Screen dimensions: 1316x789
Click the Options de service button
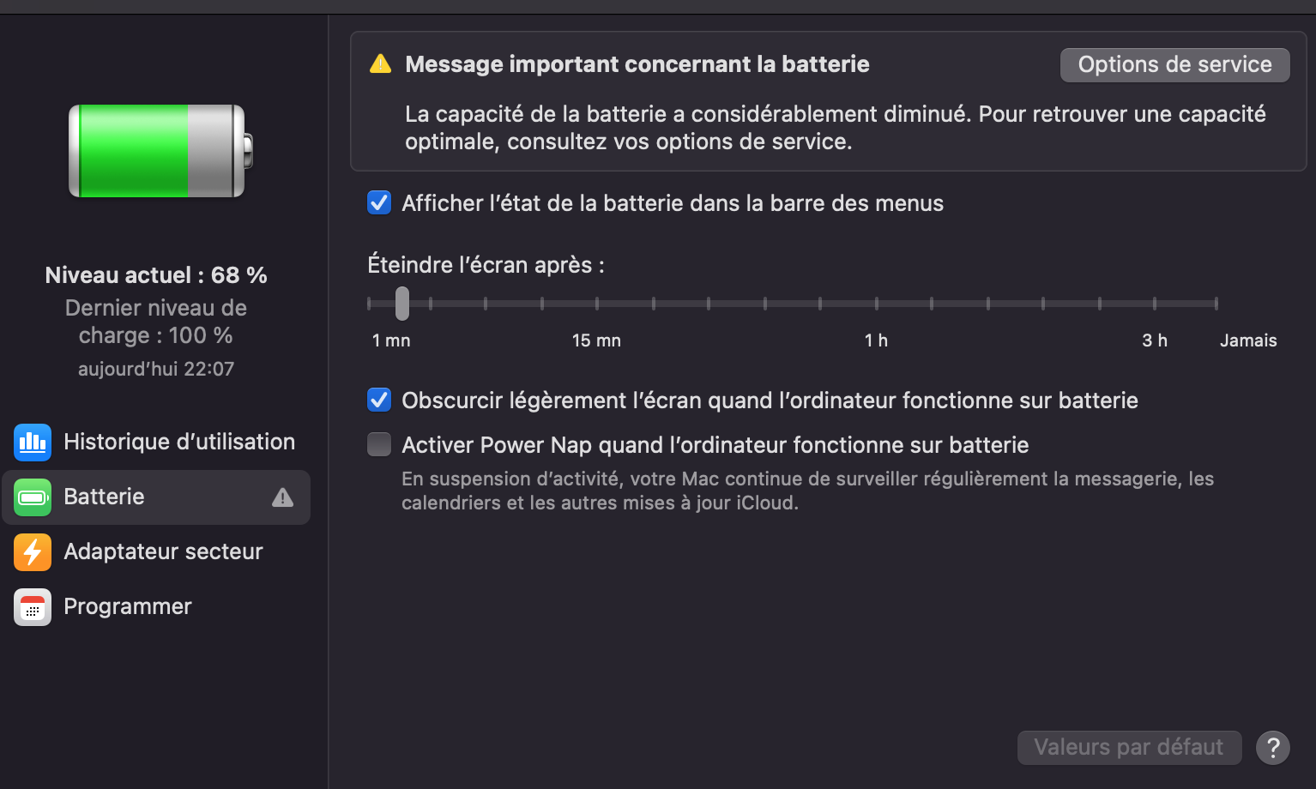click(1174, 65)
